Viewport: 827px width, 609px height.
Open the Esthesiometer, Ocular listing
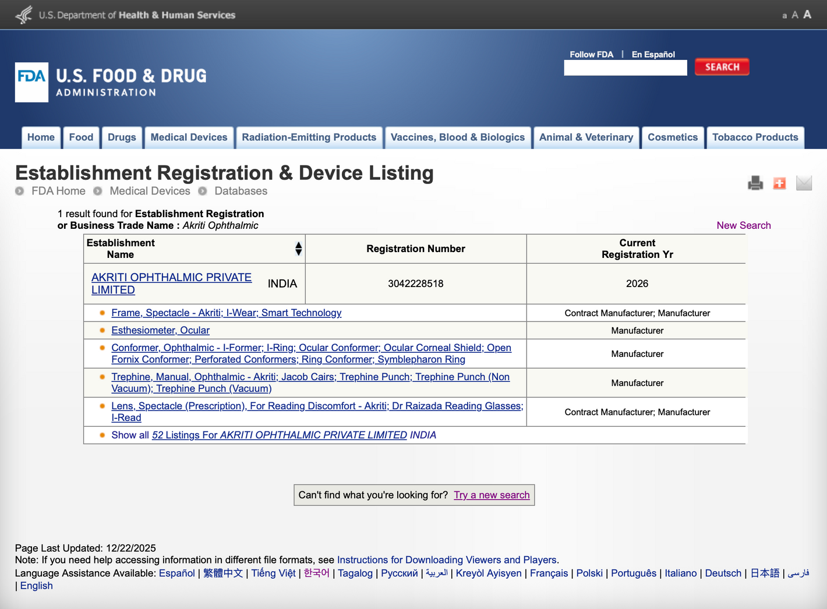(x=160, y=330)
